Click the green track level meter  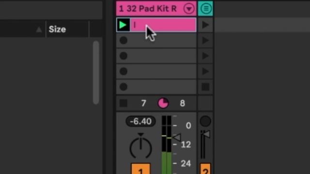point(167,145)
